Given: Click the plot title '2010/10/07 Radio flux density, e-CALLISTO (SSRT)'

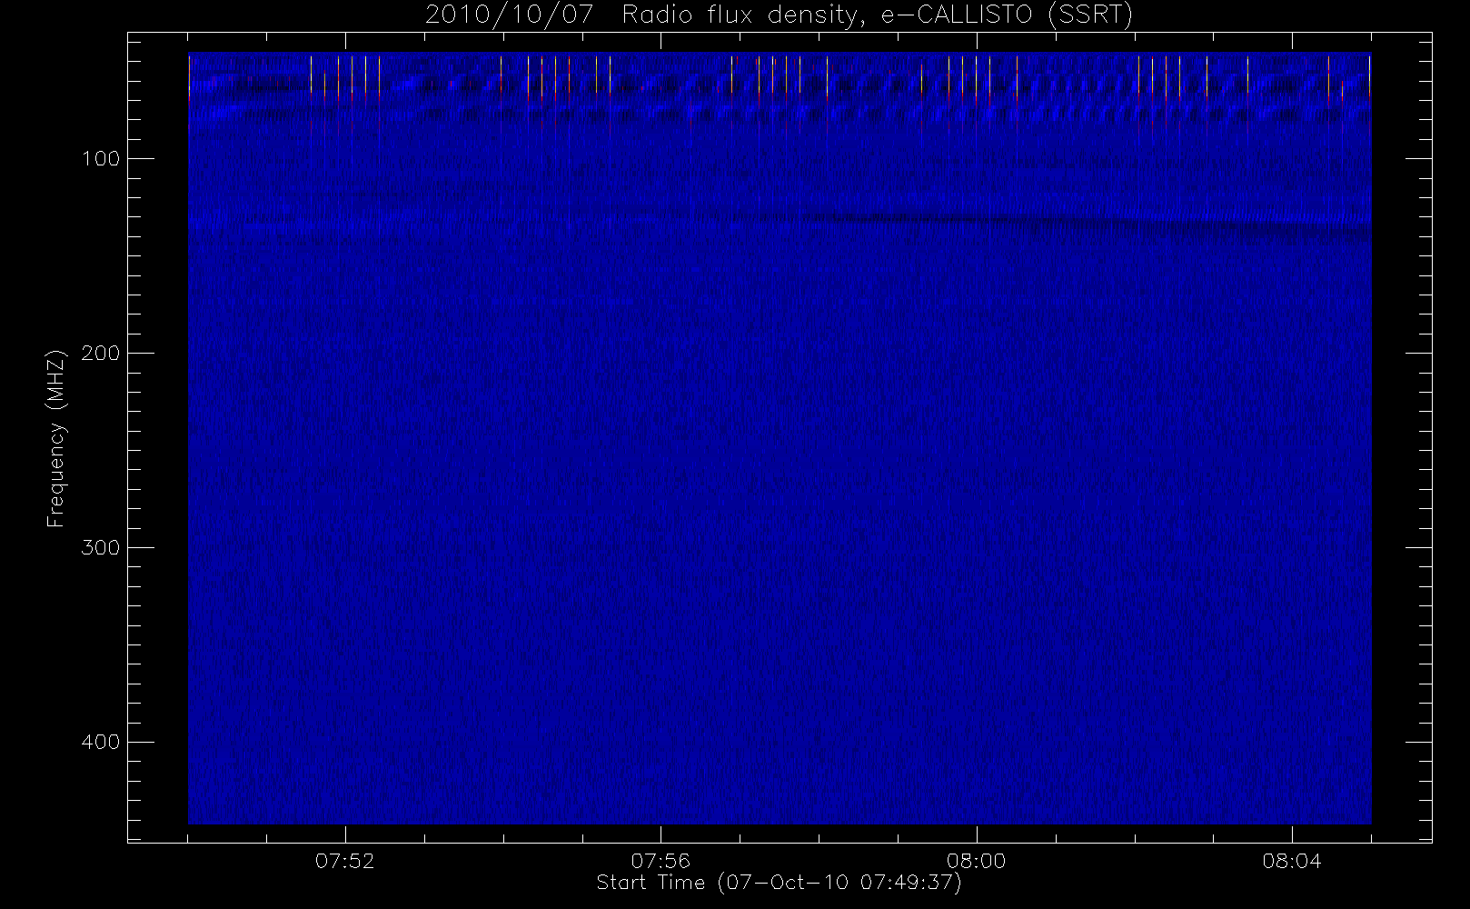Looking at the screenshot, I should click(x=780, y=15).
